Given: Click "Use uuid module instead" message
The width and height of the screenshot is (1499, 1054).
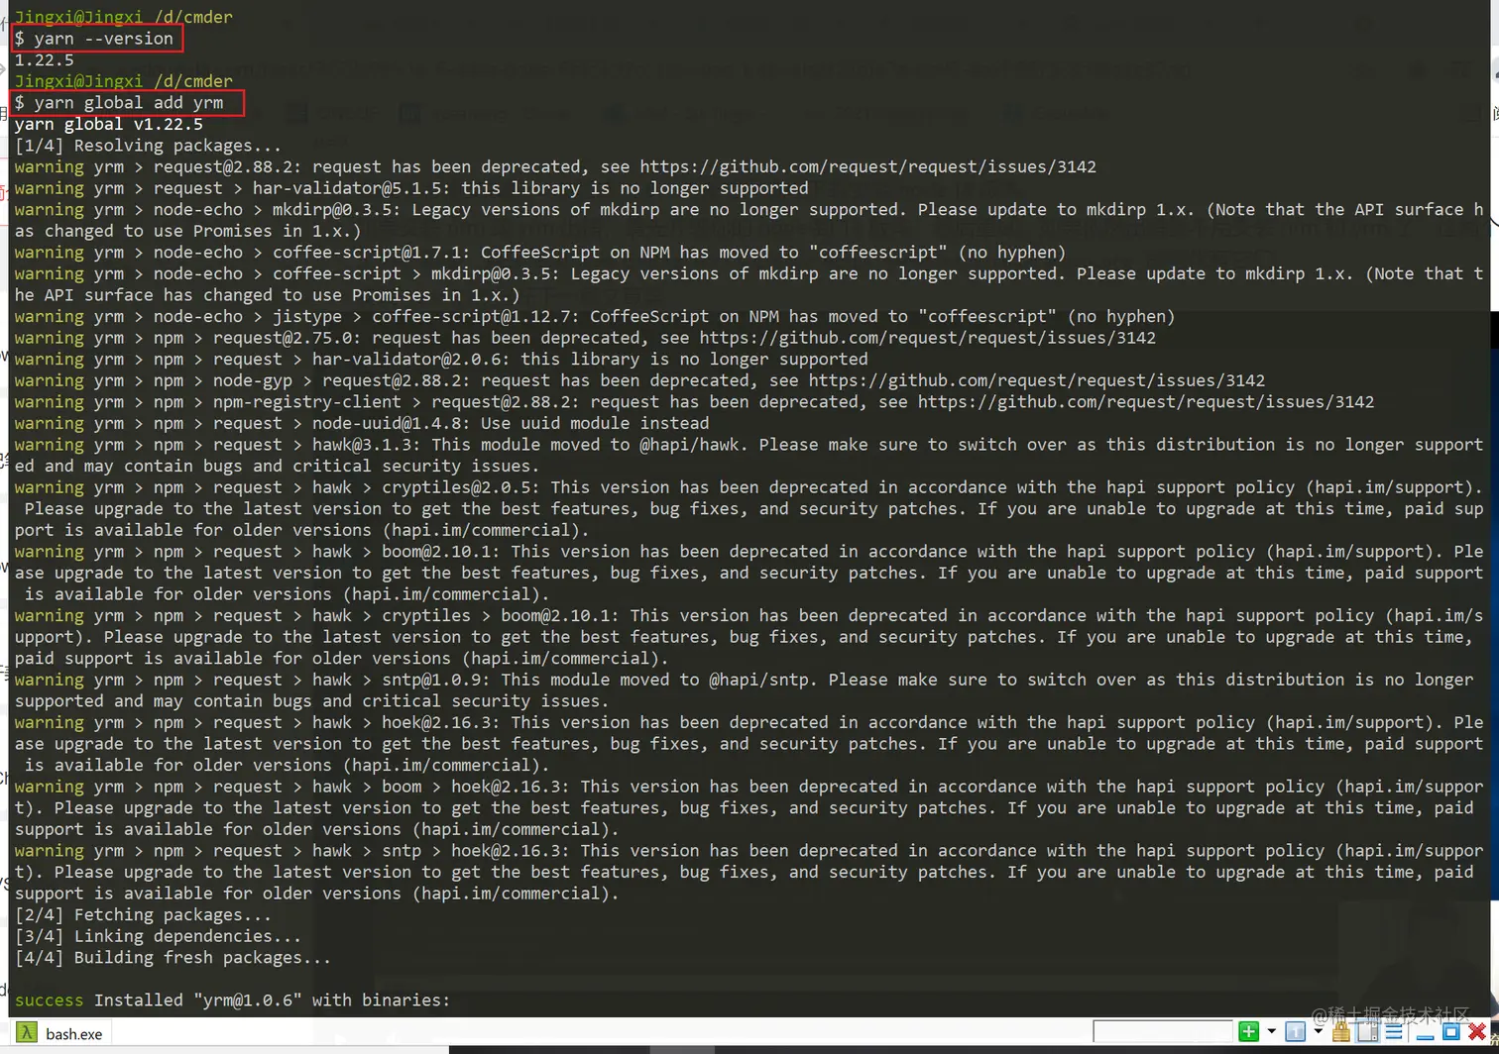Looking at the screenshot, I should pos(595,424).
